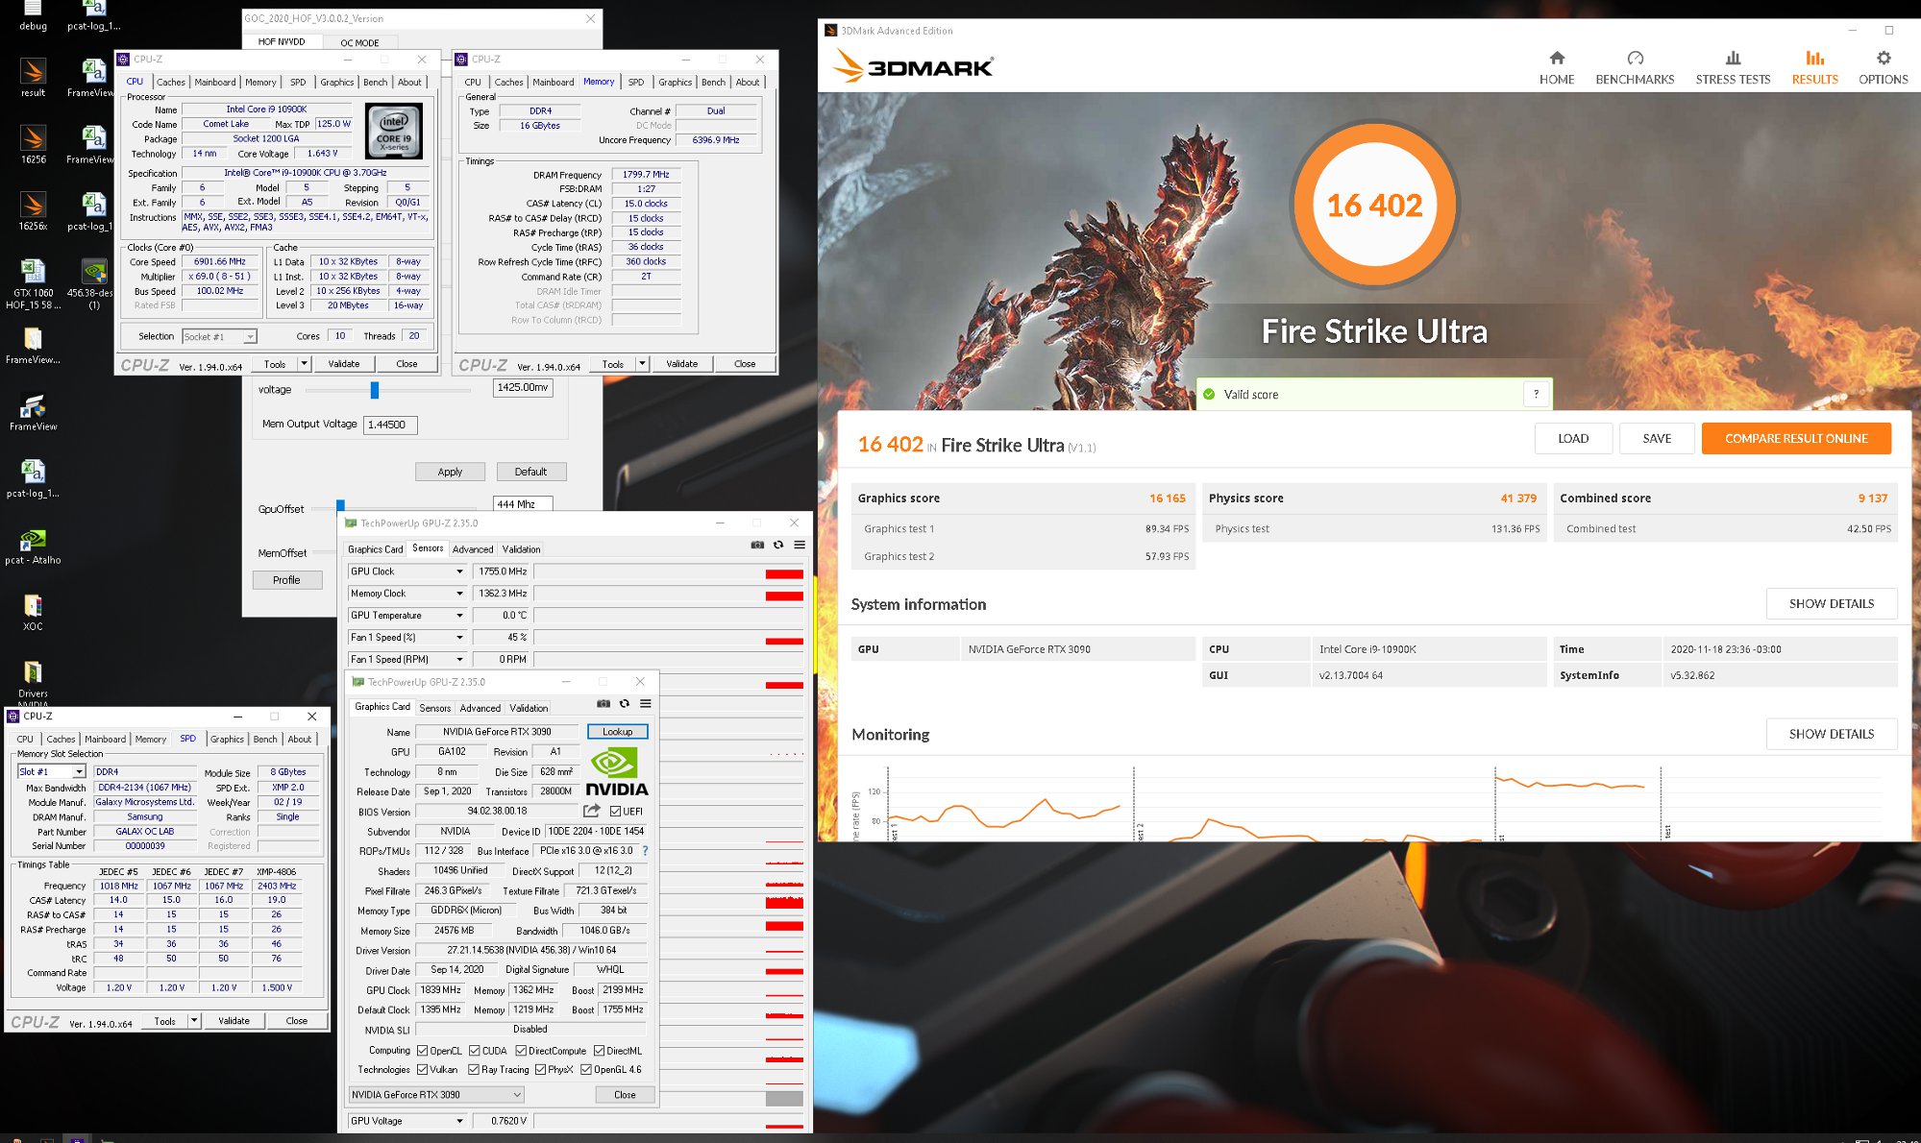1921x1143 pixels.
Task: Click the Intel Core i9 logo in CPU-Z
Action: [394, 133]
